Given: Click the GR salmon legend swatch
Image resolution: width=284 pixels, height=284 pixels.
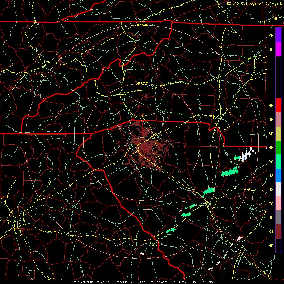Looking at the screenshot, I should [x=279, y=120].
